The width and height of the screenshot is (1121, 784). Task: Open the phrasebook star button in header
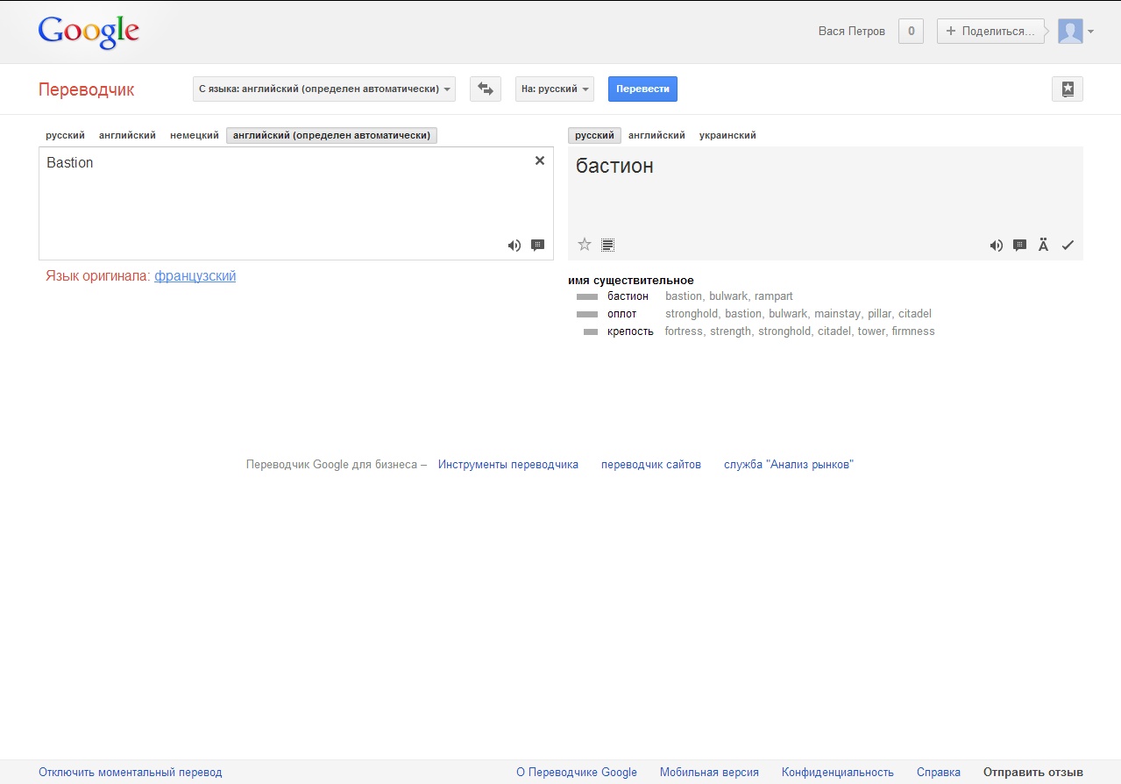point(1068,89)
